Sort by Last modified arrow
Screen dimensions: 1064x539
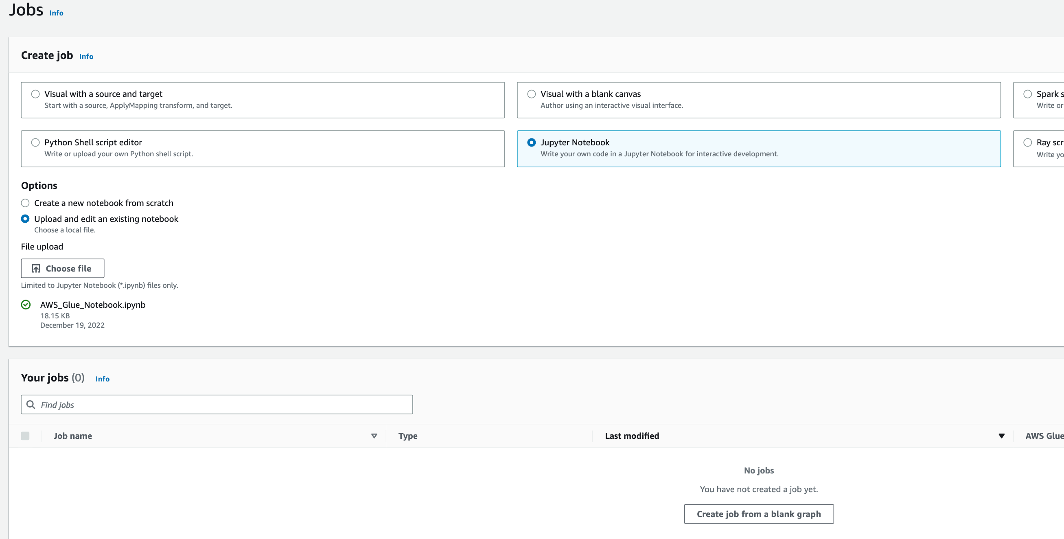pyautogui.click(x=1002, y=436)
